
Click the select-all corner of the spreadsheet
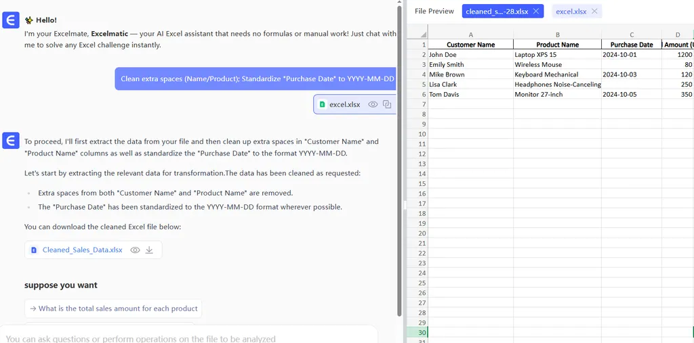417,35
